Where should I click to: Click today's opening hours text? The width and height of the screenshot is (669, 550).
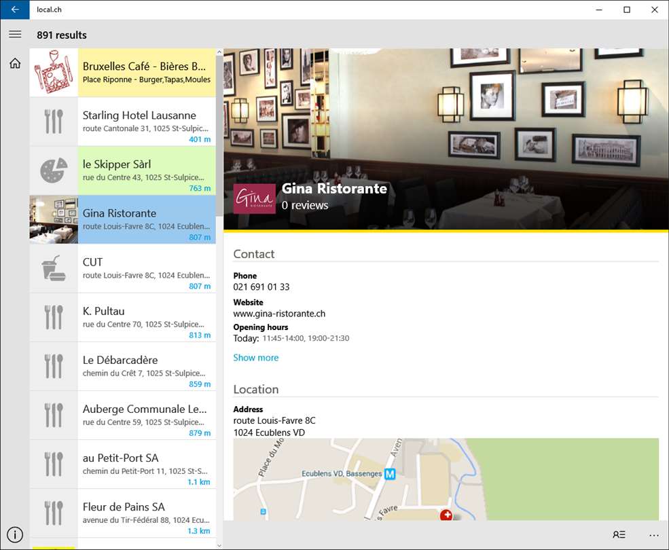tap(306, 338)
